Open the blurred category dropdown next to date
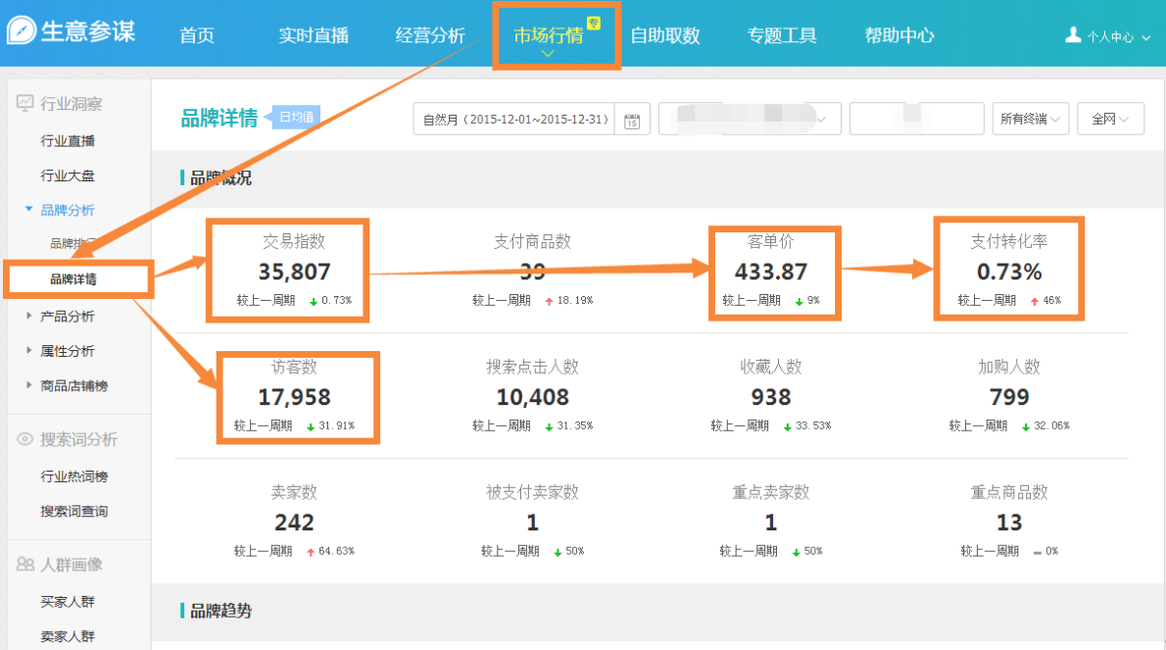Screen dimensions: 1166x650 [750, 119]
